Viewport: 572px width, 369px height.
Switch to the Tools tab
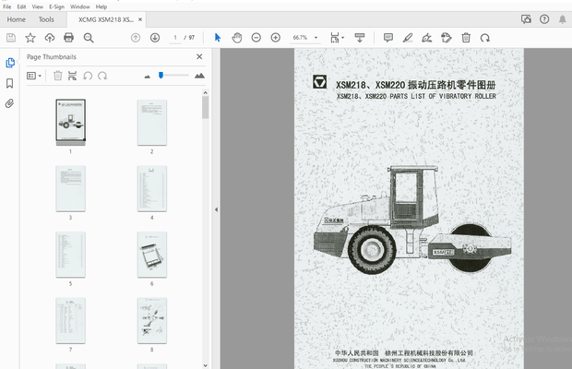tap(46, 18)
